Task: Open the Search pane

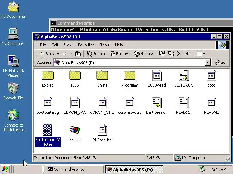Action: tap(96, 54)
